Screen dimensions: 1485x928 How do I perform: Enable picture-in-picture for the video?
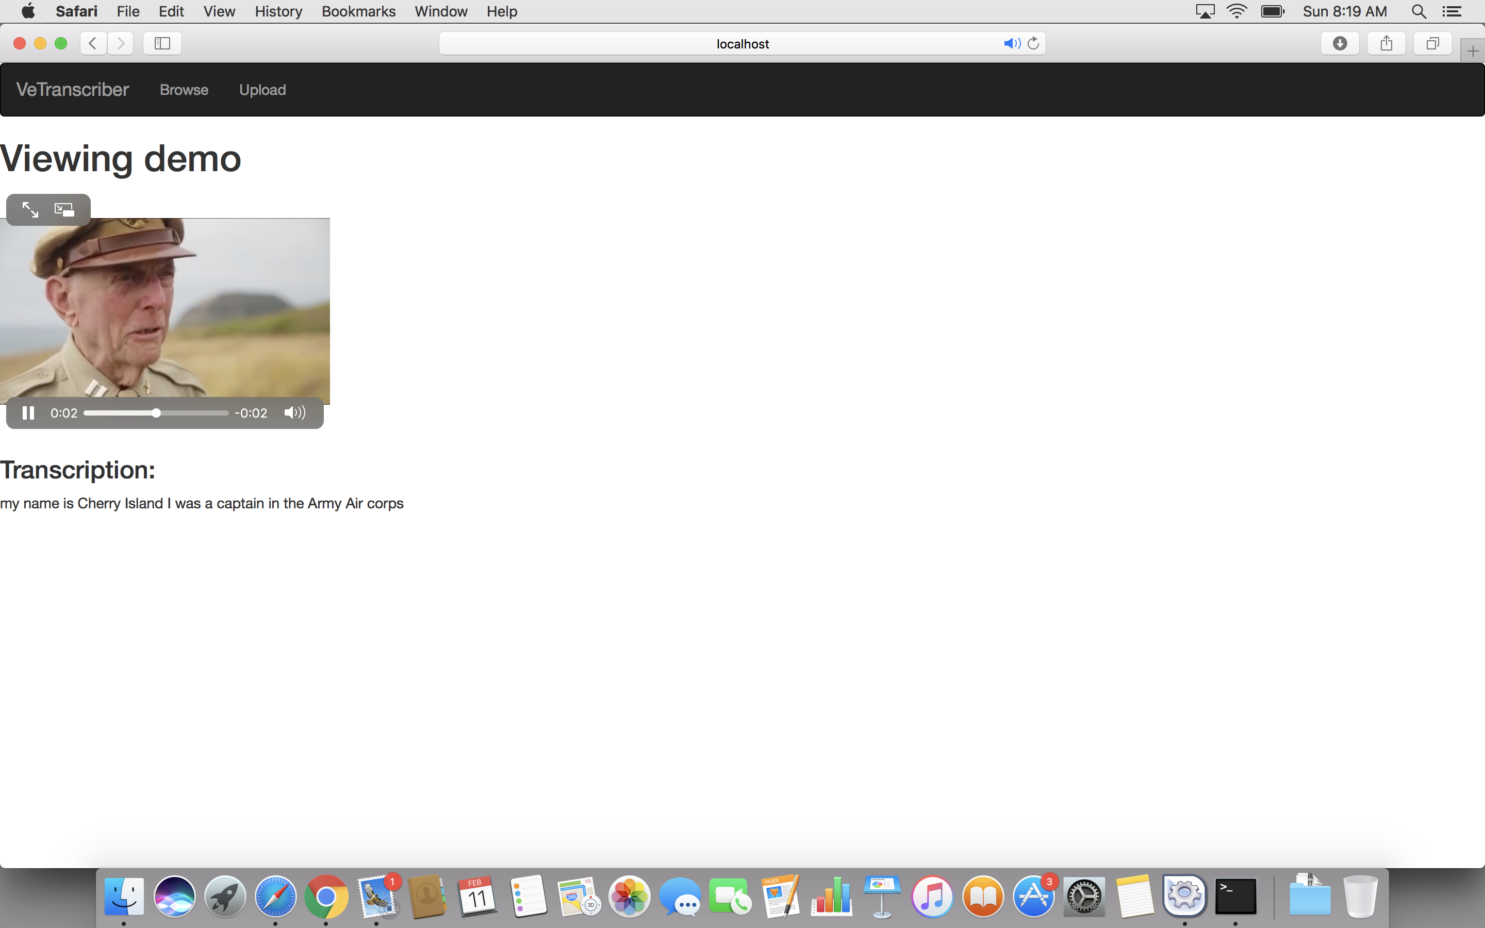coord(64,210)
